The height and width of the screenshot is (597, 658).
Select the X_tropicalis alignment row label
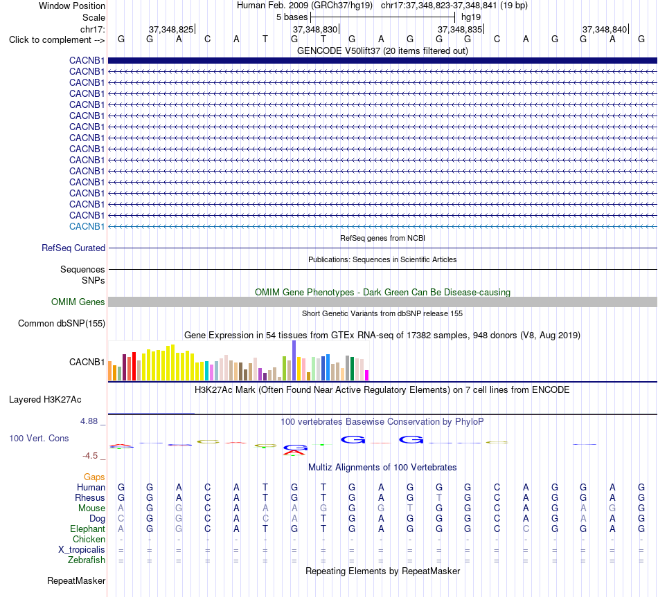82,550
